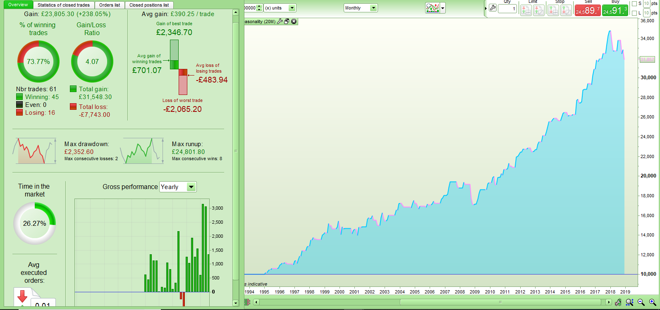660x310 pixels.
Task: Click the S points value field
Action: coord(647,4)
